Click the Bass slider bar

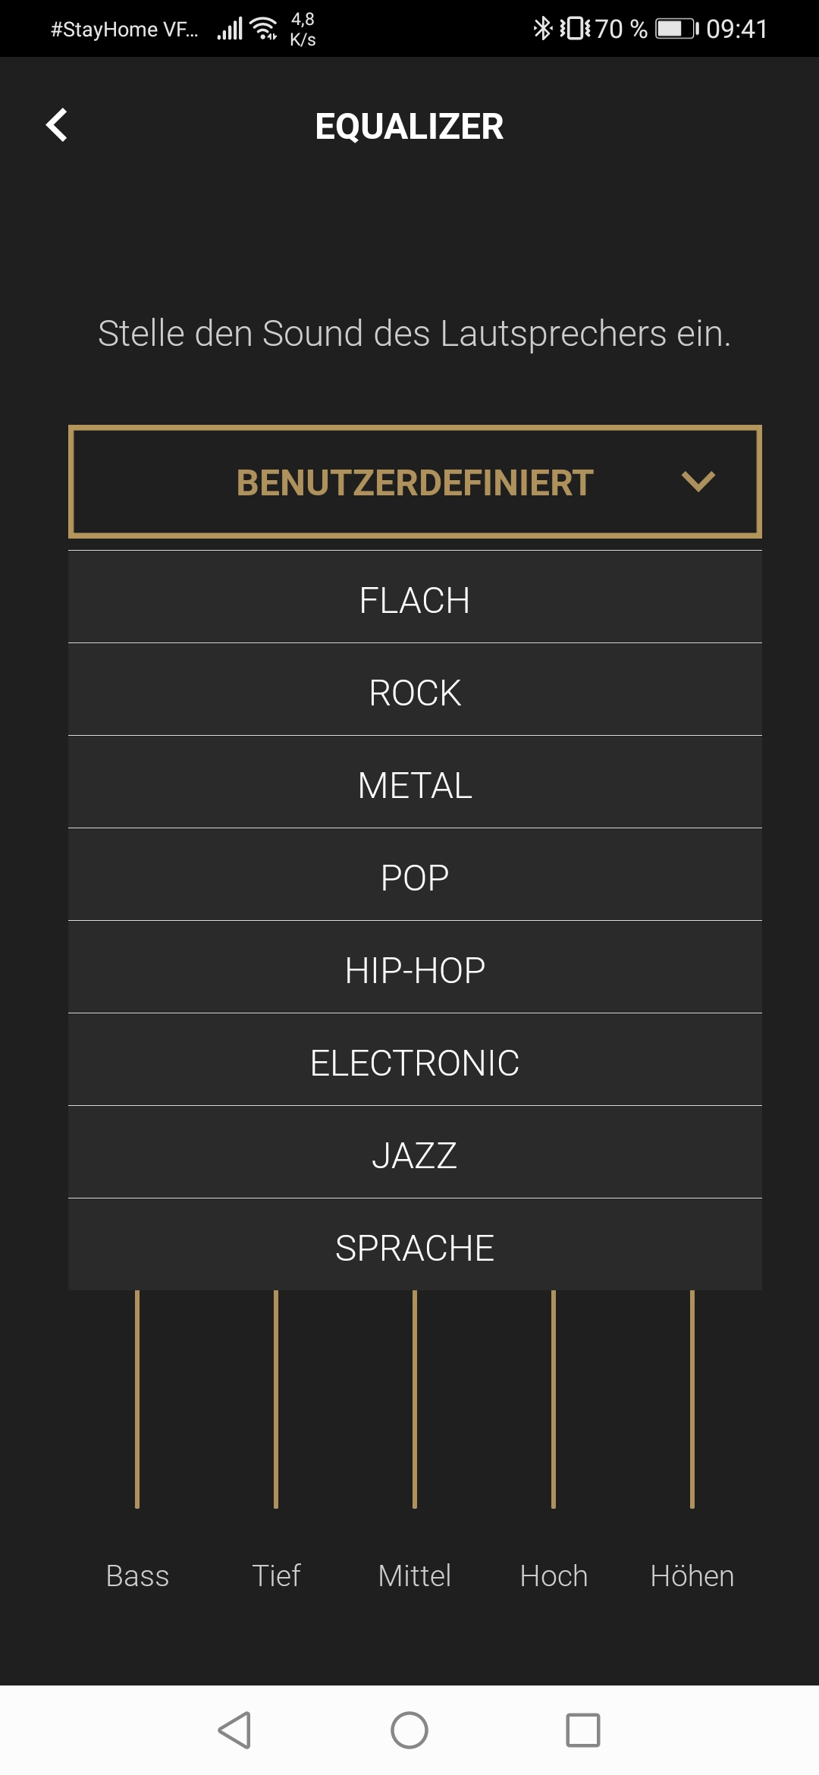137,1400
